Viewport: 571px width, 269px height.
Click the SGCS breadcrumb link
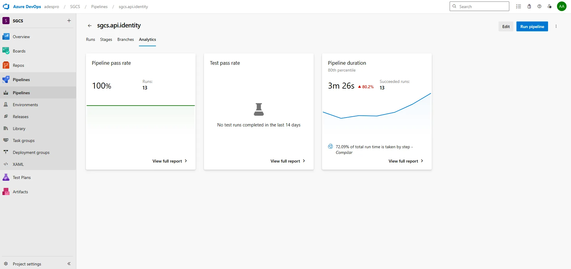pyautogui.click(x=75, y=7)
